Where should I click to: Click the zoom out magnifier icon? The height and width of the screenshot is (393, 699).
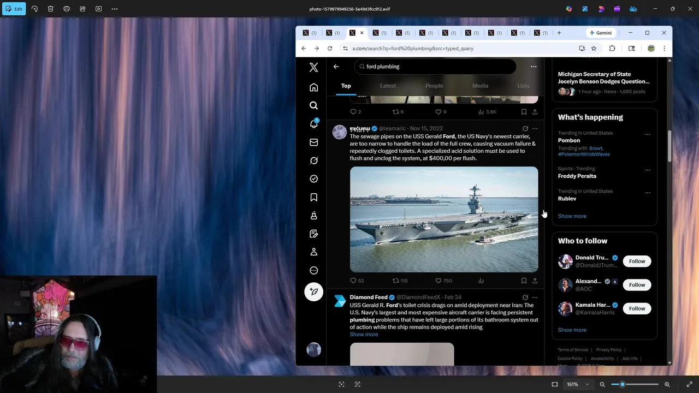[602, 384]
